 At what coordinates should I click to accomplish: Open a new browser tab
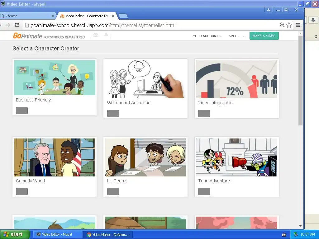123,16
